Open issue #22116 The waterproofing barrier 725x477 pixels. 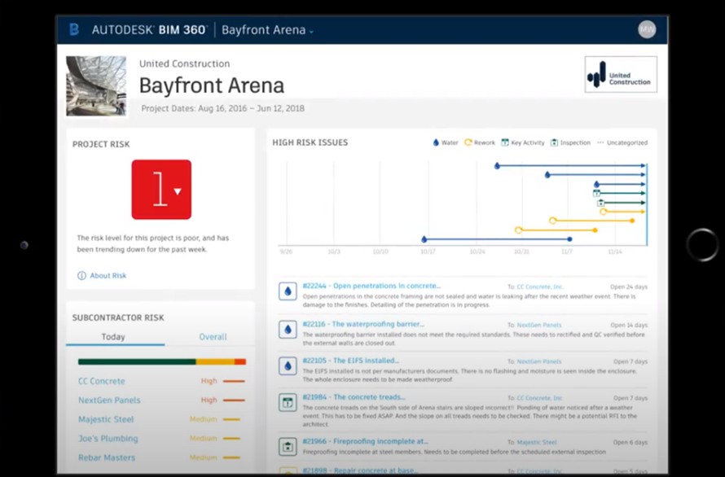363,324
